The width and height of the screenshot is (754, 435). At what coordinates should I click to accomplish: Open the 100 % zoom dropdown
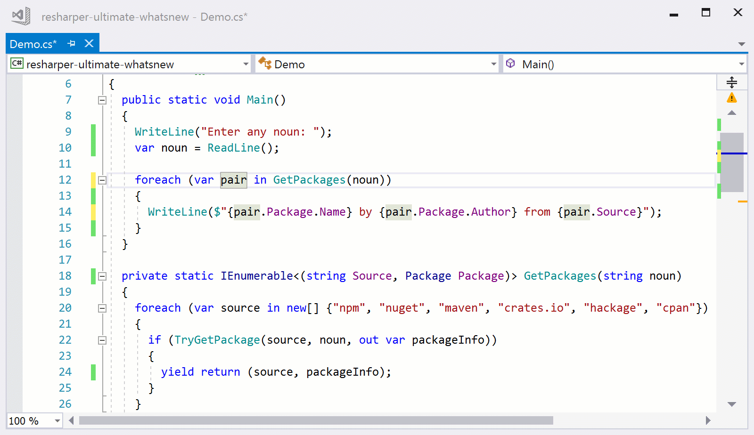tap(57, 421)
